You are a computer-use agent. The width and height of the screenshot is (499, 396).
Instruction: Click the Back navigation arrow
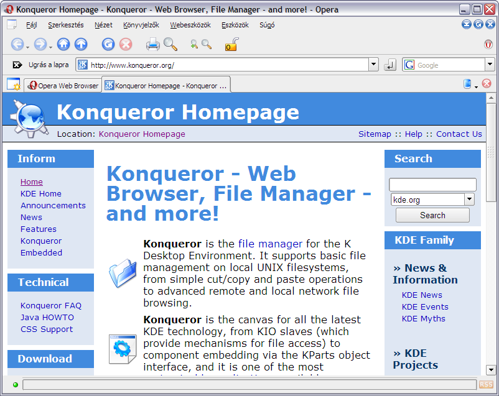17,44
